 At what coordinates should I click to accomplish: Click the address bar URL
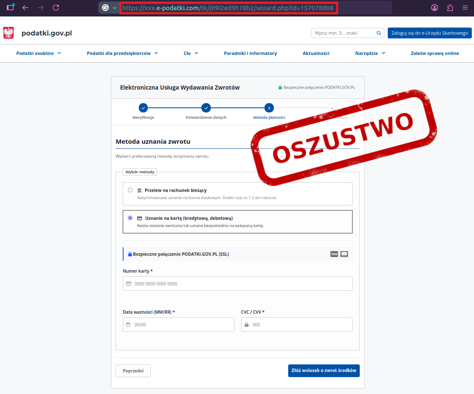pyautogui.click(x=228, y=8)
